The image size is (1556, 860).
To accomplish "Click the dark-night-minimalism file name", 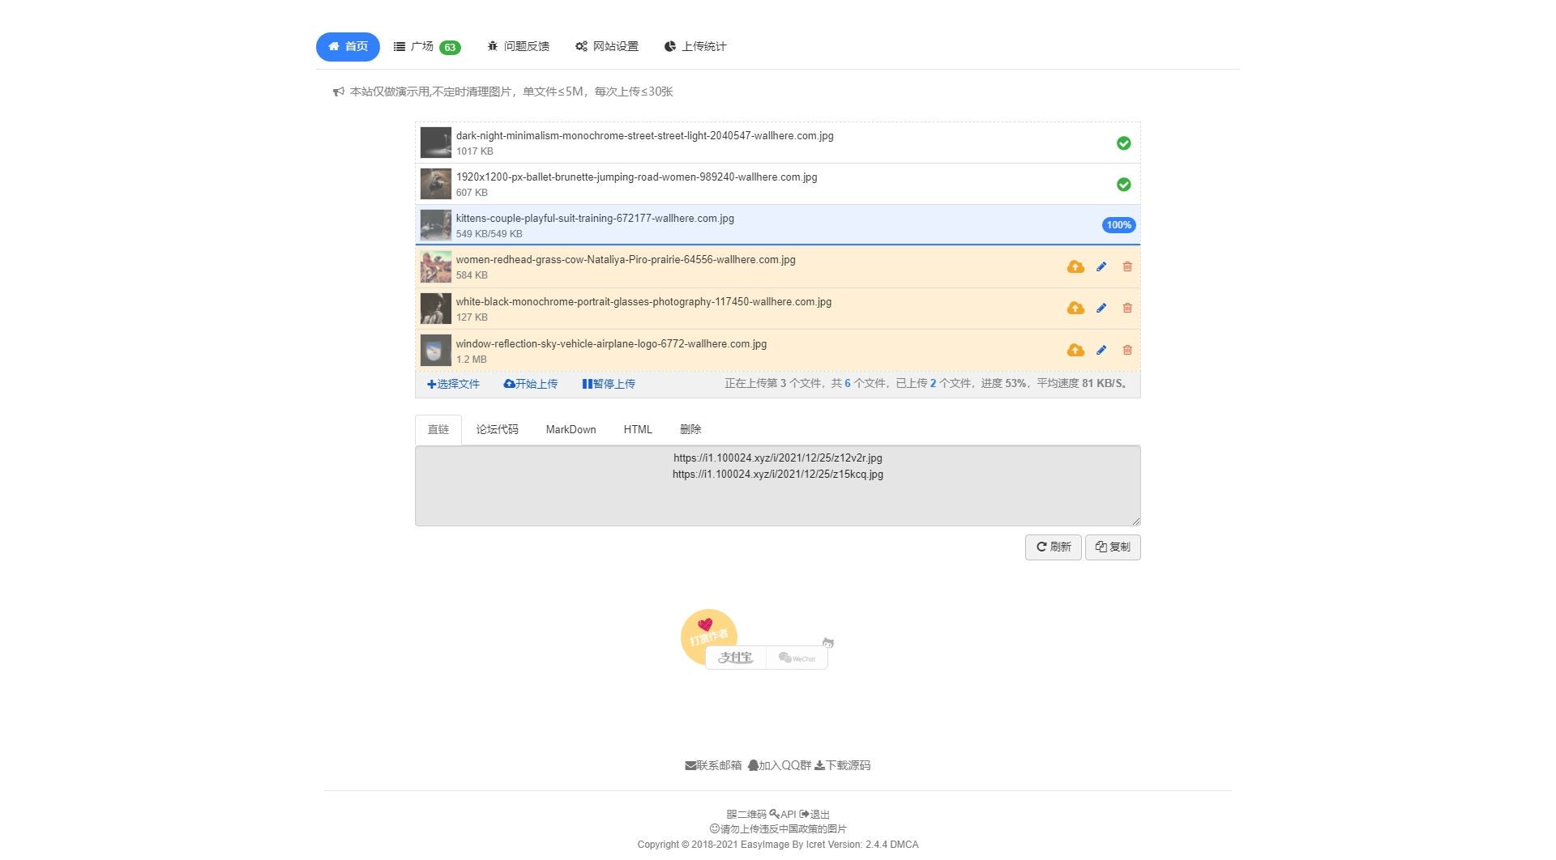I will 644,136.
